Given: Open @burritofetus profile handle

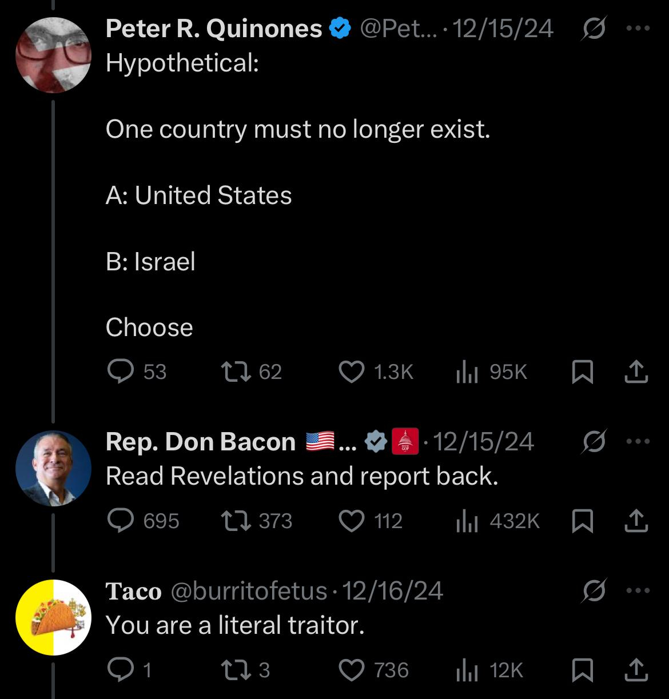Looking at the screenshot, I should (x=249, y=590).
